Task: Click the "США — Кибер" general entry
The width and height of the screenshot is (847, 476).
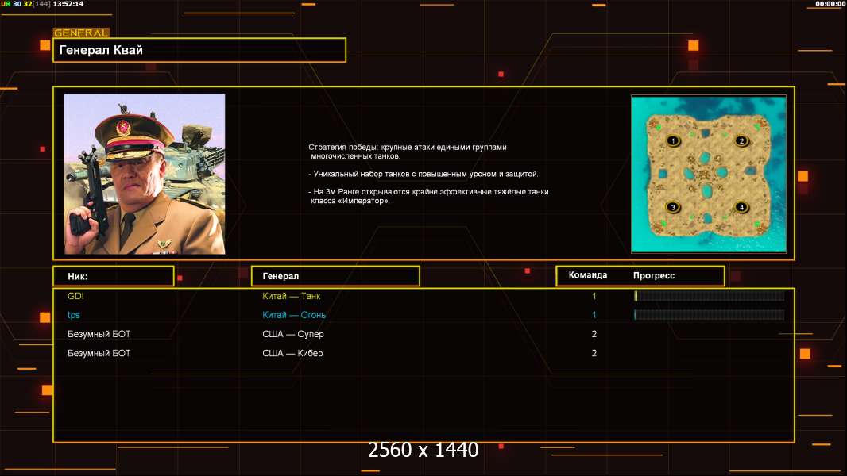Action: click(292, 353)
